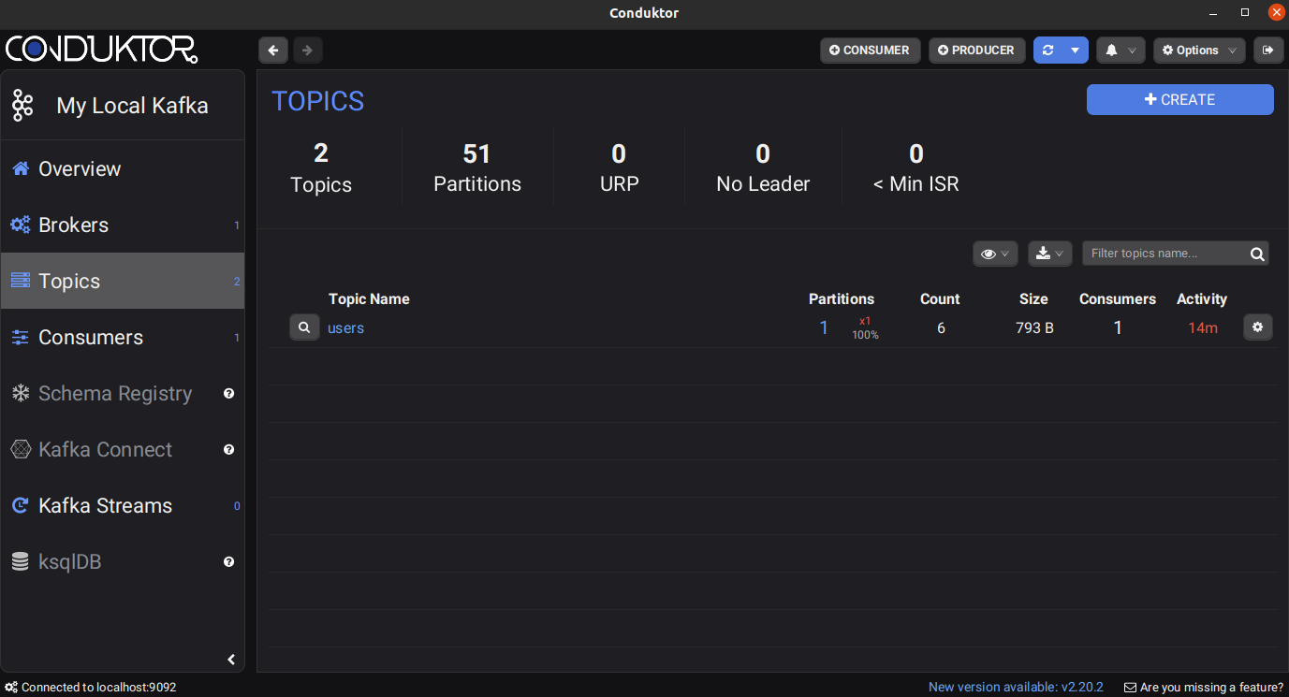Click the magnifier icon beside users topic
The width and height of the screenshot is (1289, 697).
(x=304, y=327)
